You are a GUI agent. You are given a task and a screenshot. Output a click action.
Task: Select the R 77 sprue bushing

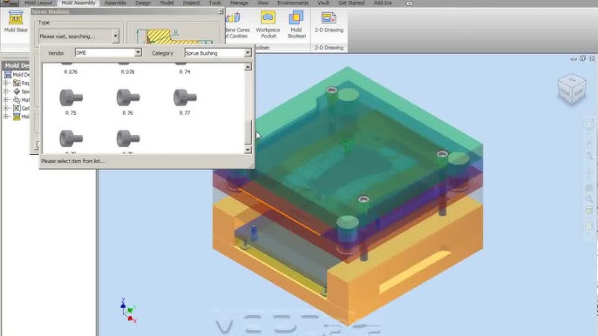185,102
